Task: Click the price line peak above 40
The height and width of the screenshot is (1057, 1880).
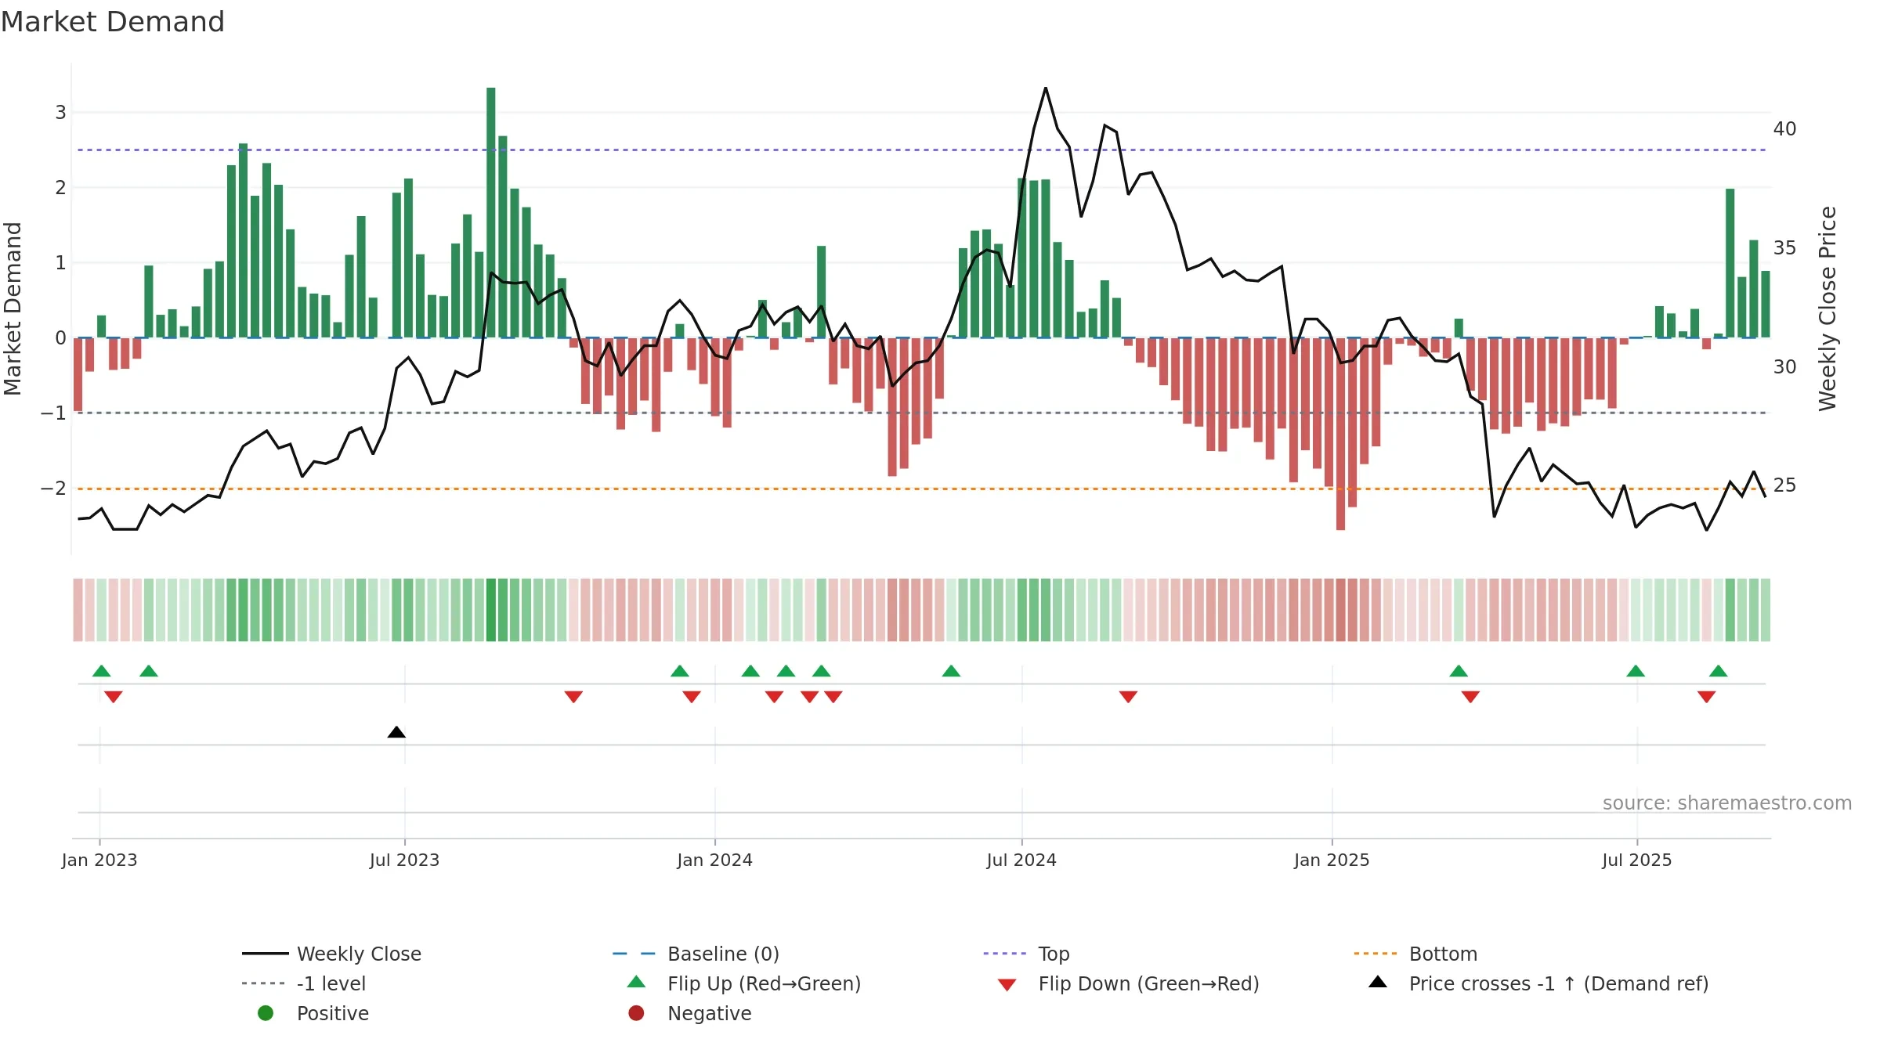Action: tap(1046, 88)
